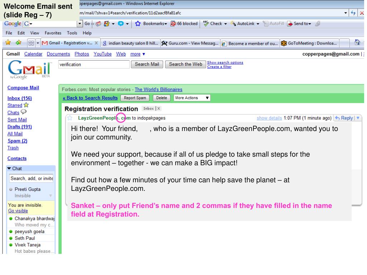Open the Tools menu
Screen dimensions: 367x275
pos(72,33)
